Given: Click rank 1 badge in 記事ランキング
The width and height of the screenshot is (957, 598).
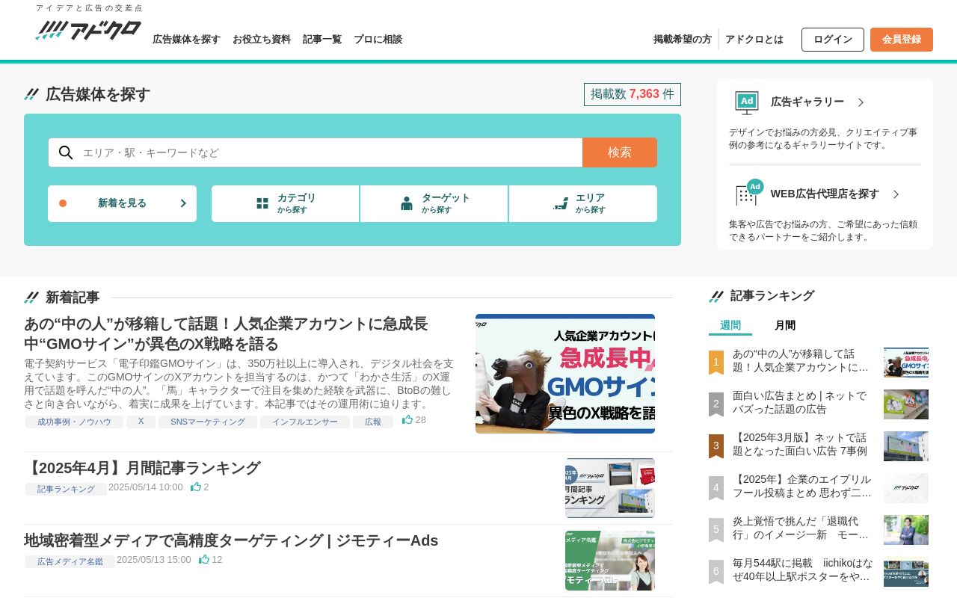Looking at the screenshot, I should coord(716,363).
